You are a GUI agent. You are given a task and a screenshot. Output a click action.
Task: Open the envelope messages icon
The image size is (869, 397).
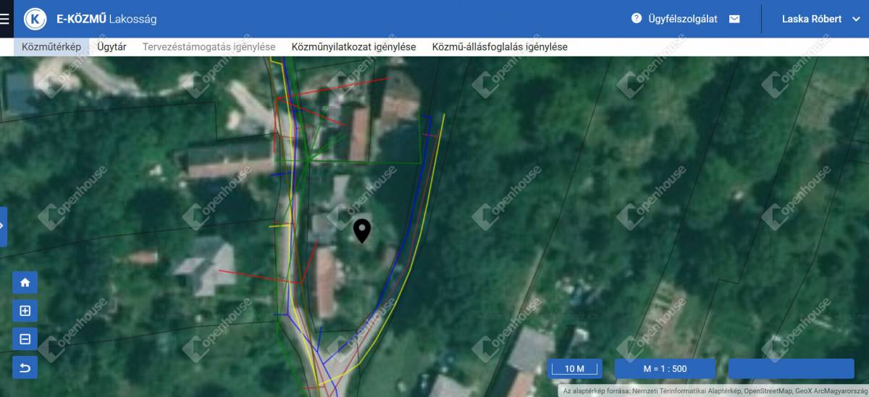(x=734, y=19)
